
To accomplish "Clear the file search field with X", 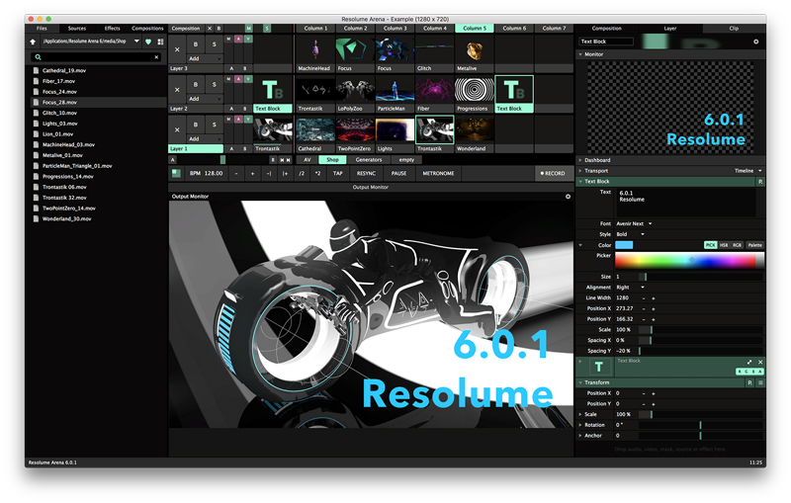I will point(156,57).
